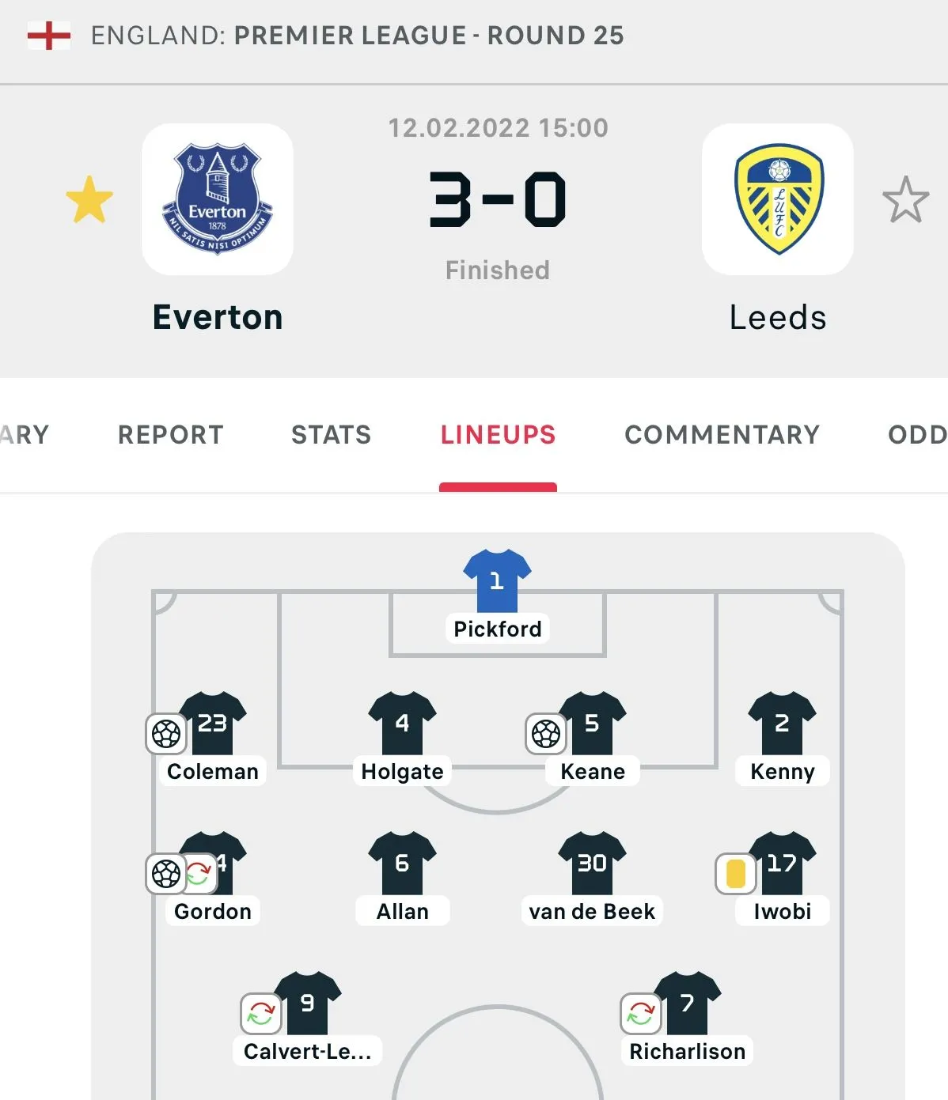Tap Allan's number 6 shirt
Screen dimensions: 948x1100
402,863
